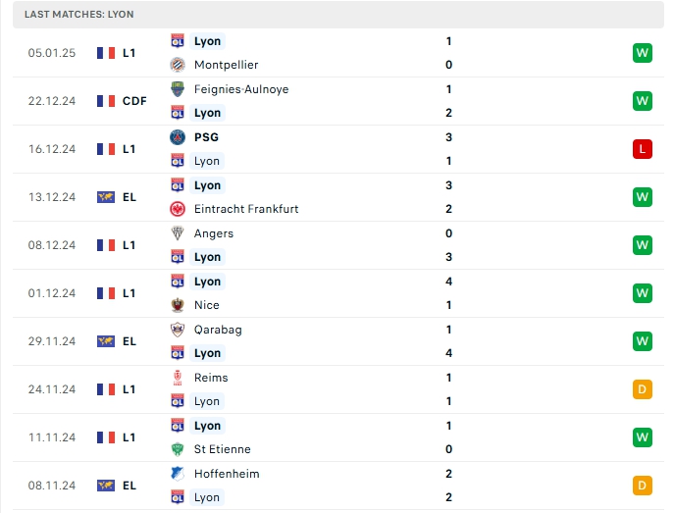The width and height of the screenshot is (674, 513).
Task: Click the orange D badge for Reims match
Action: tap(643, 389)
